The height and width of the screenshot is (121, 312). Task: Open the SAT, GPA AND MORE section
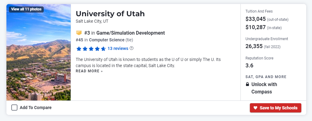[266, 77]
